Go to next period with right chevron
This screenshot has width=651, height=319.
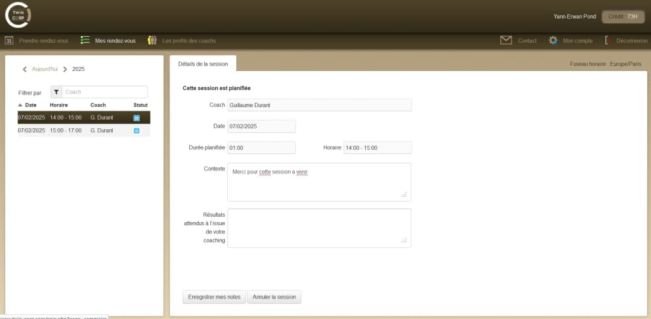65,69
